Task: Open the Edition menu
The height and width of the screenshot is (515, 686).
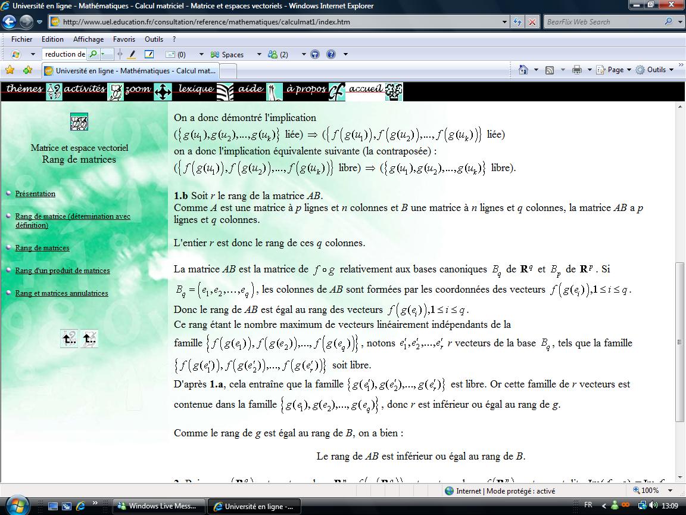Action: tap(52, 39)
